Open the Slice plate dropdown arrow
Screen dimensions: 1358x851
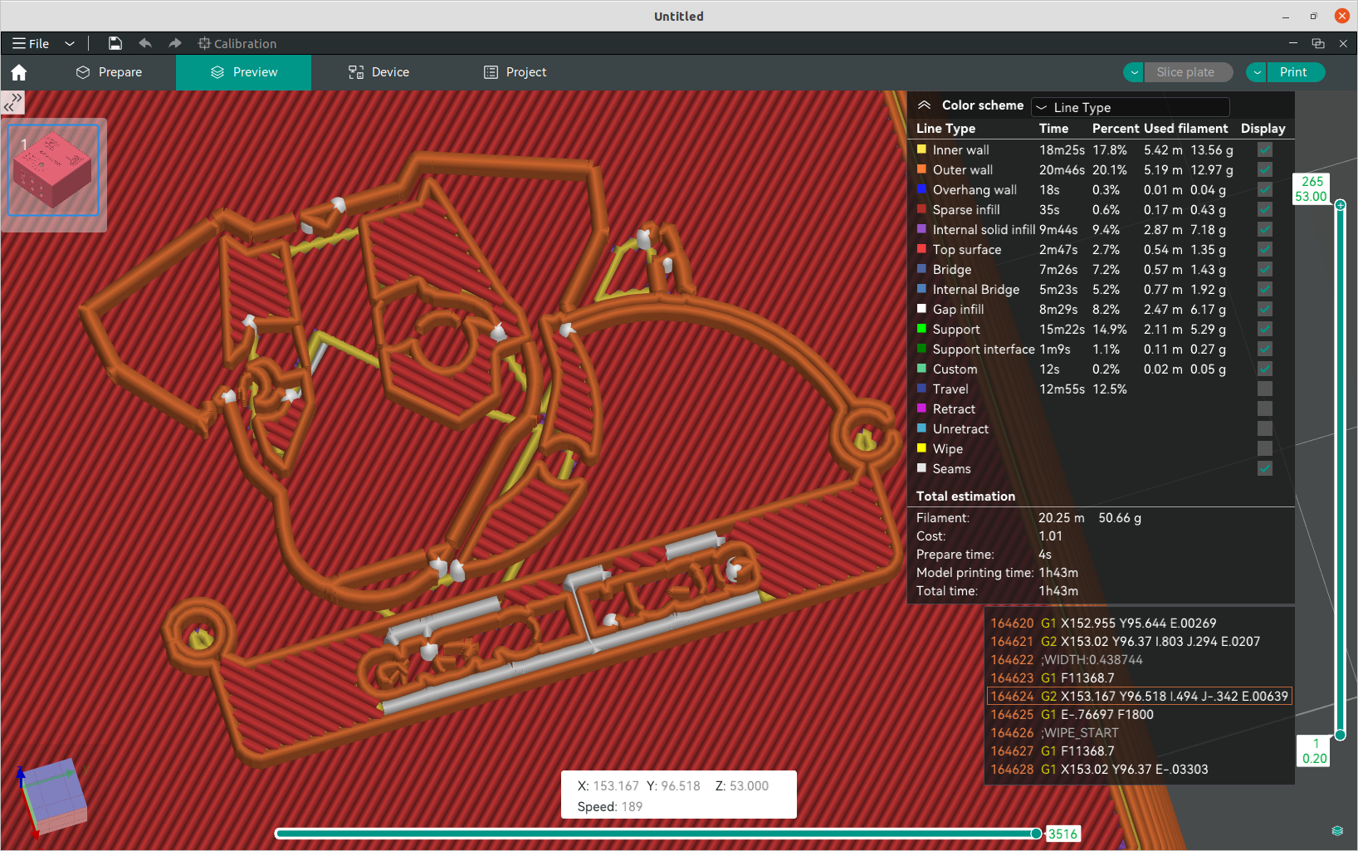(x=1134, y=72)
